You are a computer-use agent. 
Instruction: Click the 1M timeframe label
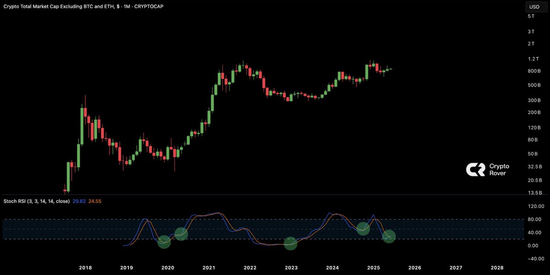[x=128, y=6]
